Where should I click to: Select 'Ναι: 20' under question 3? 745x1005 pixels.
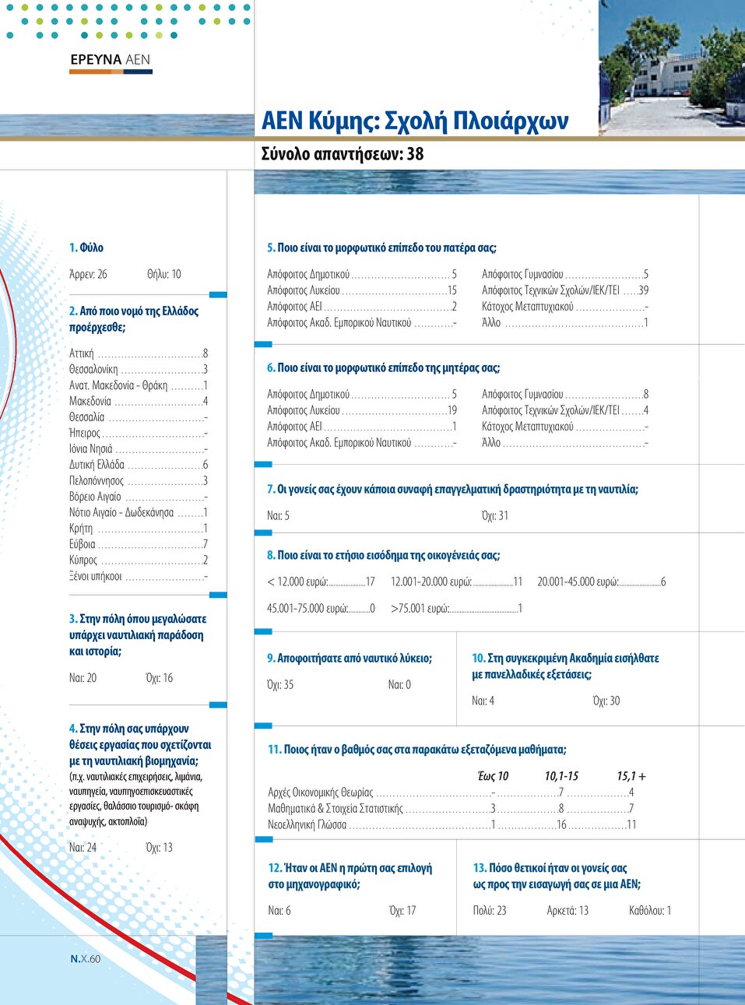[83, 678]
